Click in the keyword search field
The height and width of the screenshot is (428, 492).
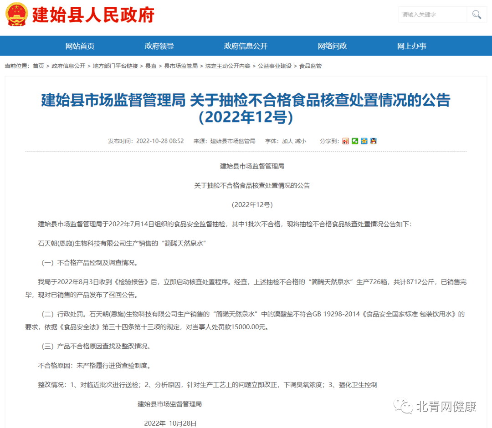tap(432, 15)
